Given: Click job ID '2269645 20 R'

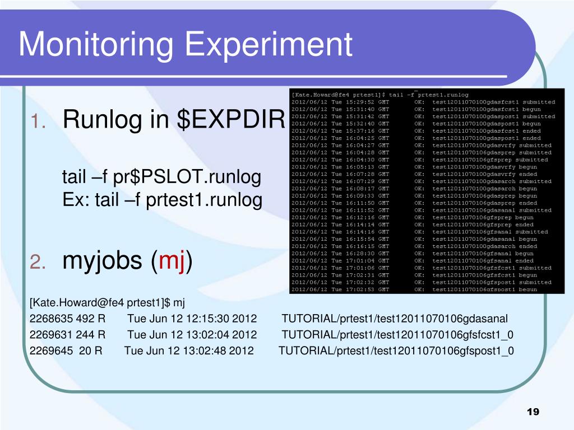Looking at the screenshot, I should point(66,350).
